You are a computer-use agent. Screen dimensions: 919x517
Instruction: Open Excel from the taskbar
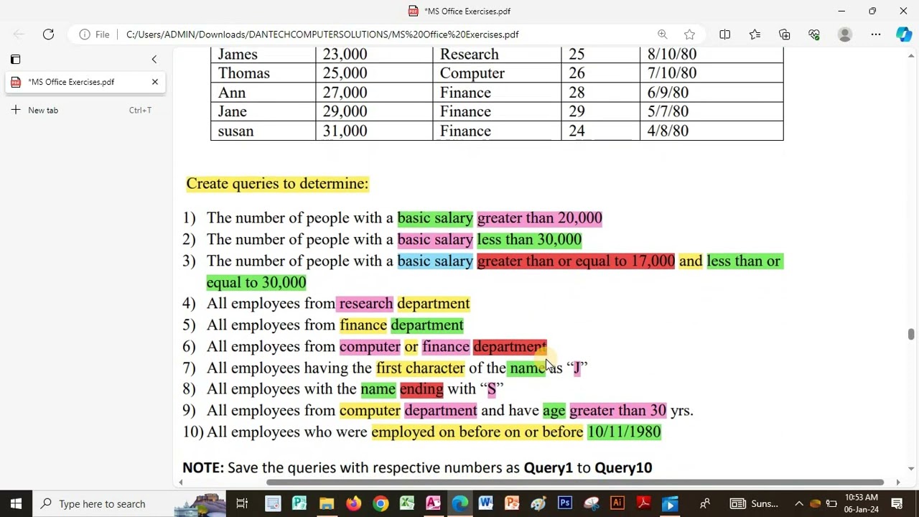407,503
